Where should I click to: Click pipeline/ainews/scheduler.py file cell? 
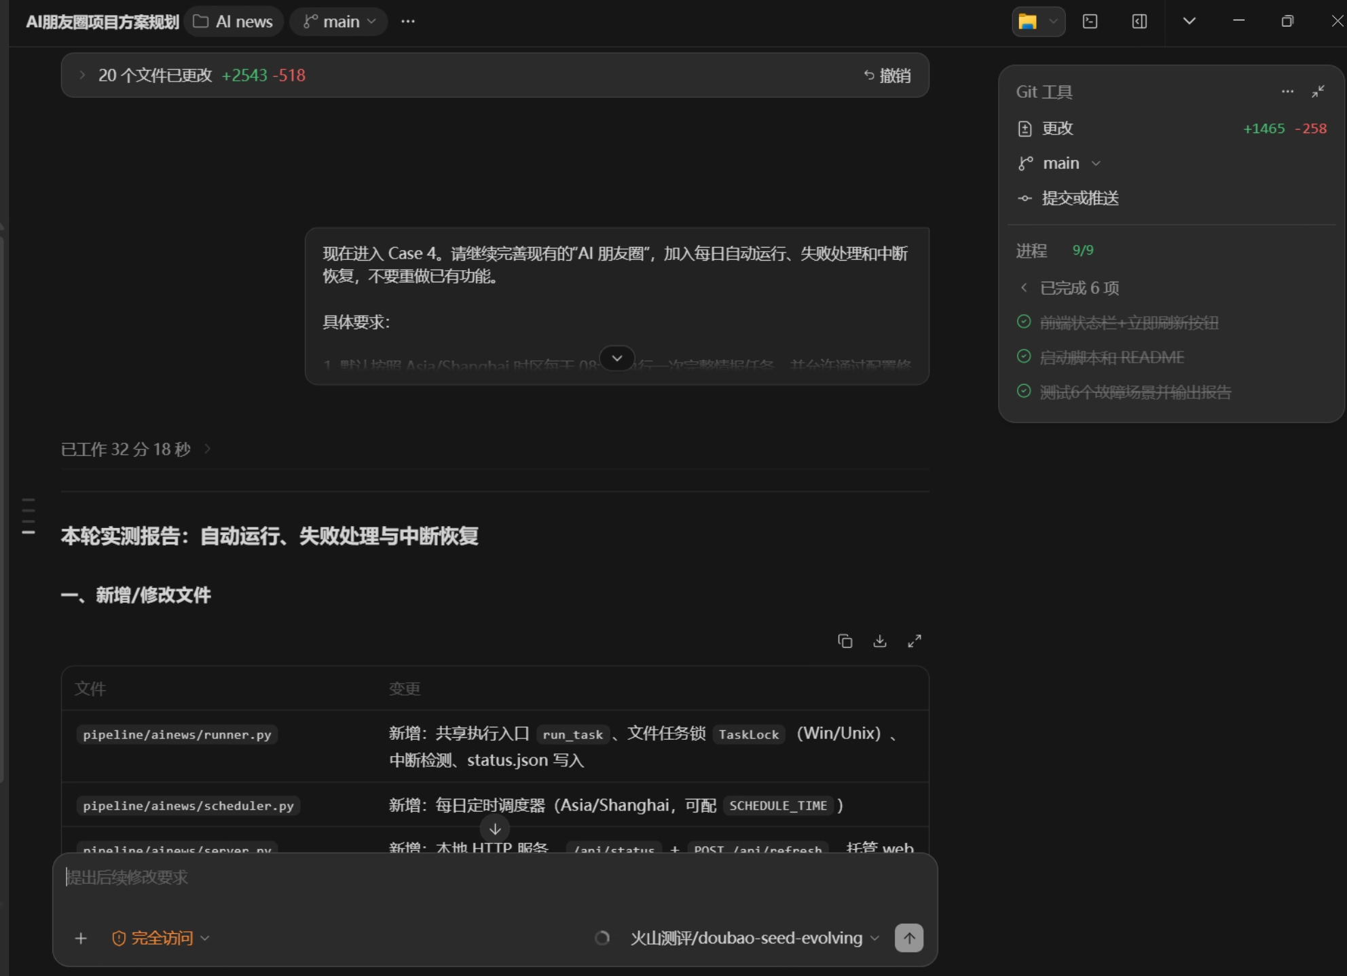(x=188, y=806)
